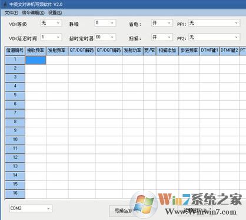Select channel row header 4
Viewport: 246px width, 220px height.
point(15,87)
